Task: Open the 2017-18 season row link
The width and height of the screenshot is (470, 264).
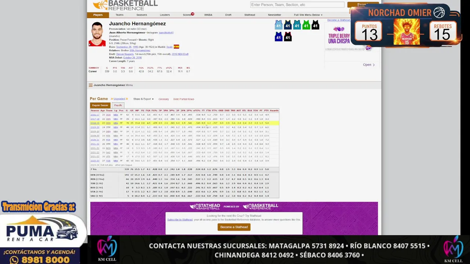Action: point(95,119)
